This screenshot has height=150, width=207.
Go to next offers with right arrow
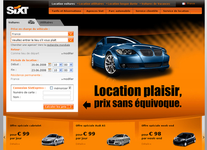[203, 137]
